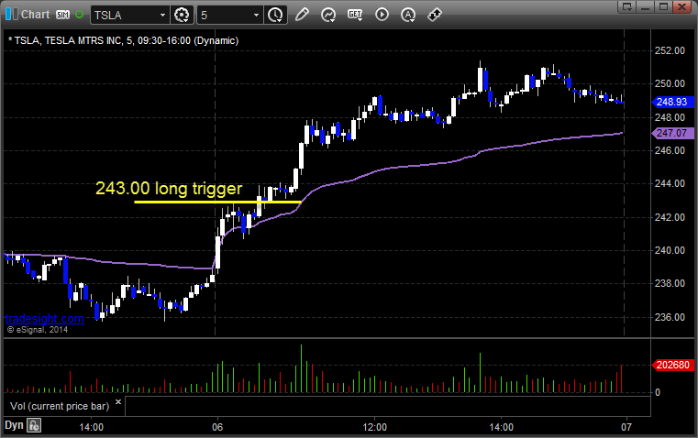This screenshot has height=438, width=698.
Task: Click the red 202680 volume tag
Action: (672, 365)
